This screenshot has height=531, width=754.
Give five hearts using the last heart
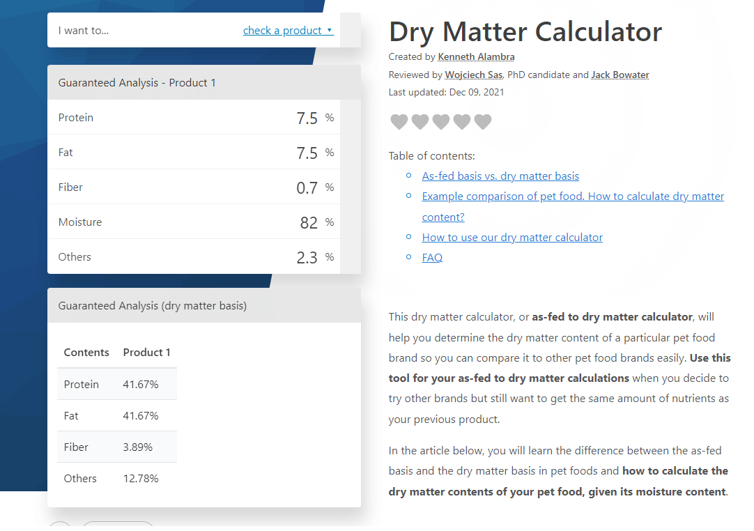coord(482,122)
